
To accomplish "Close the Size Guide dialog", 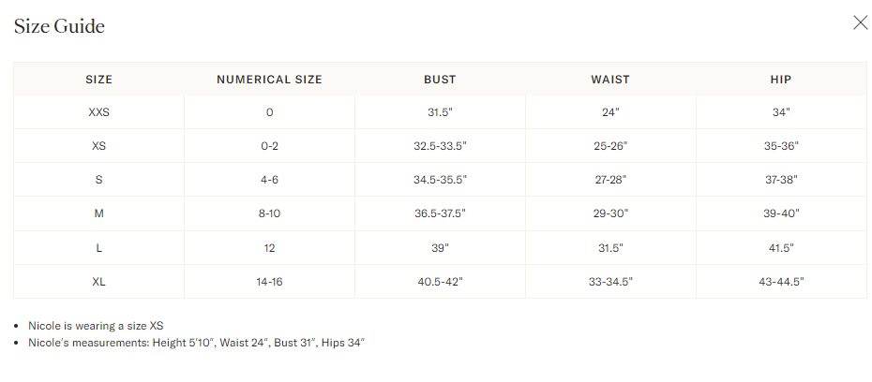I will 860,22.
